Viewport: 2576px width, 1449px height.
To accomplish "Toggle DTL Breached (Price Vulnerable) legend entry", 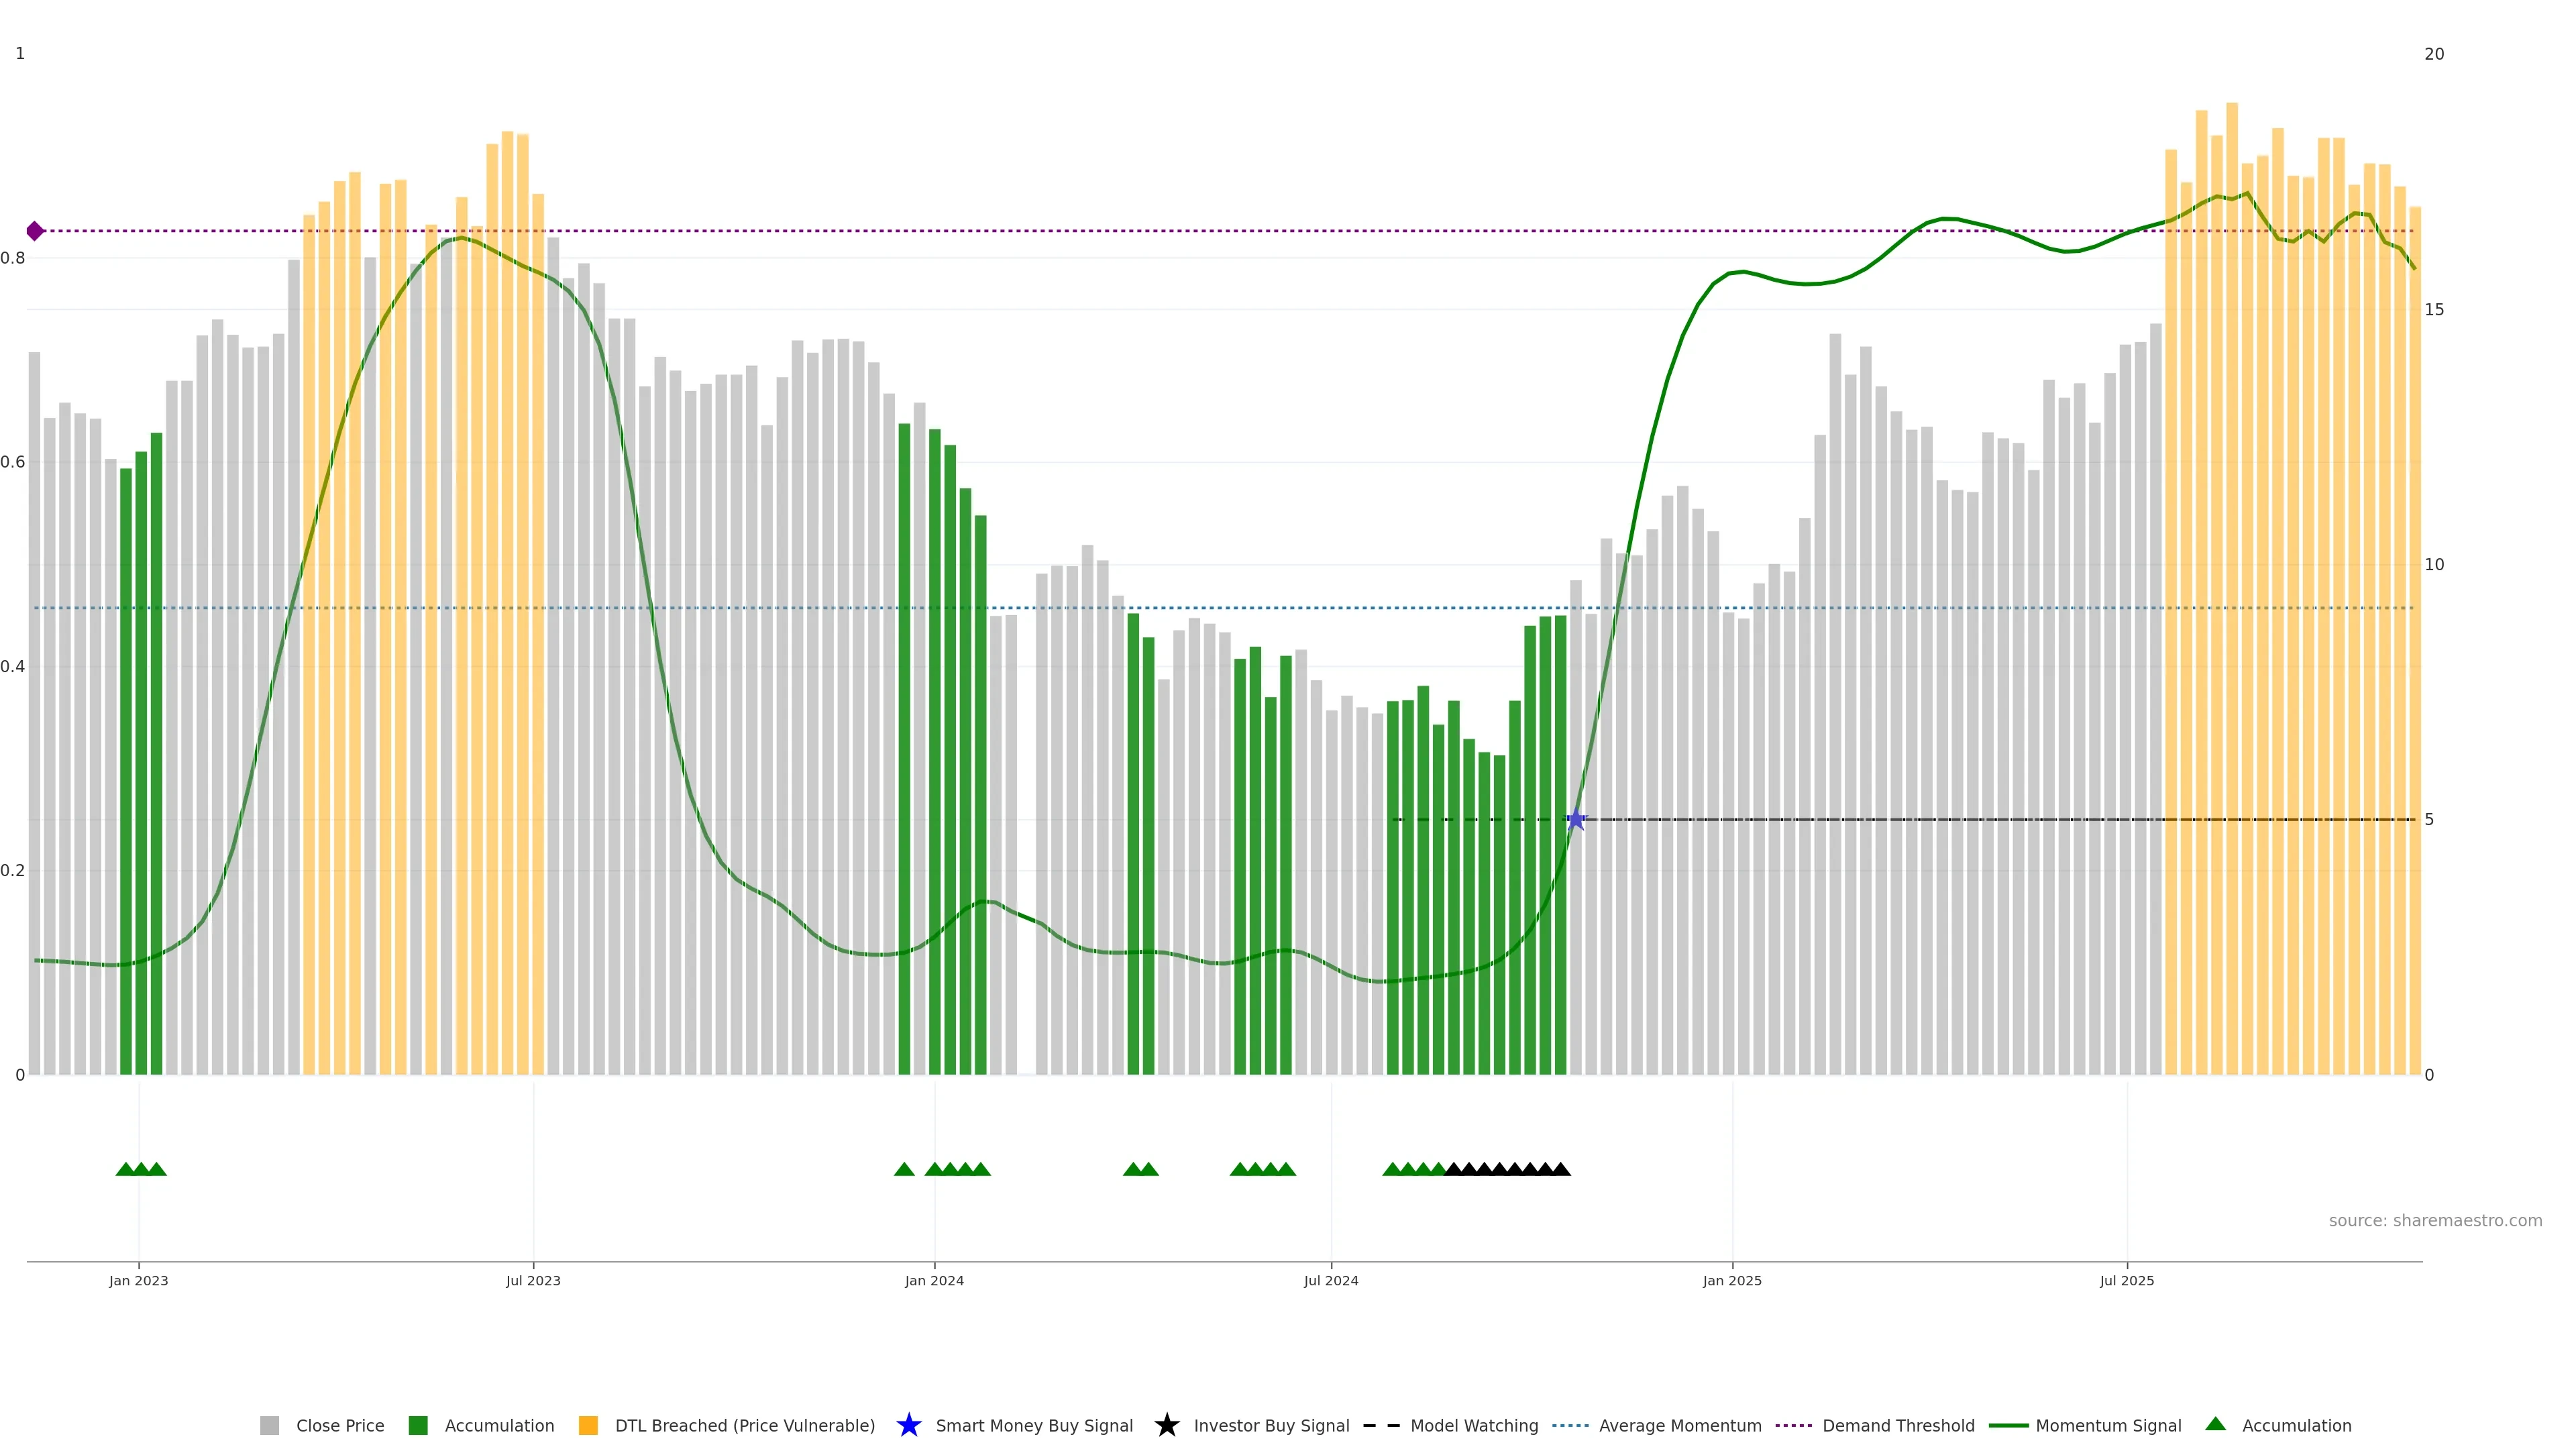I will click(744, 1425).
